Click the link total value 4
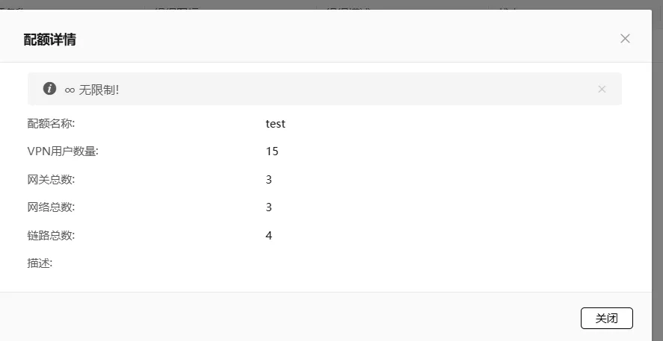Viewport: 663px width, 341px height. tap(268, 235)
